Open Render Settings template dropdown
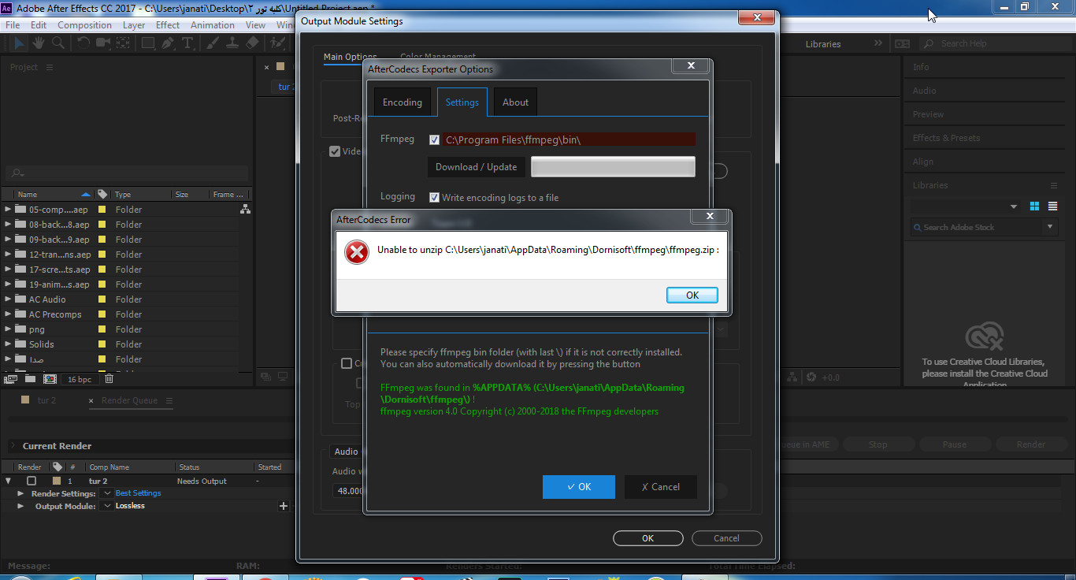1076x580 pixels. 107,493
